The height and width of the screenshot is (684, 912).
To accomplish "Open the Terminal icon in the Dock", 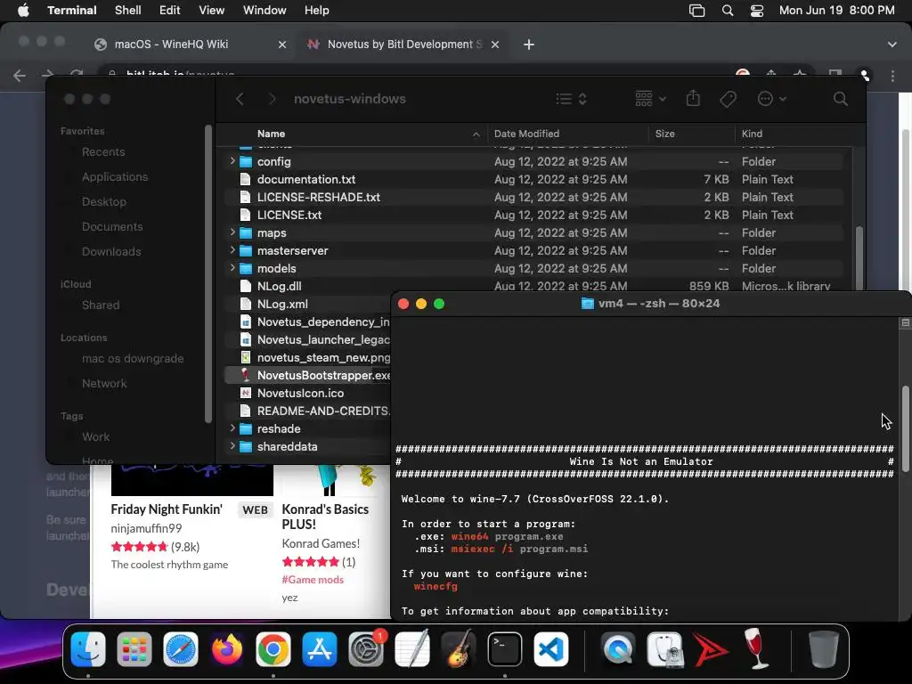I will 504,649.
